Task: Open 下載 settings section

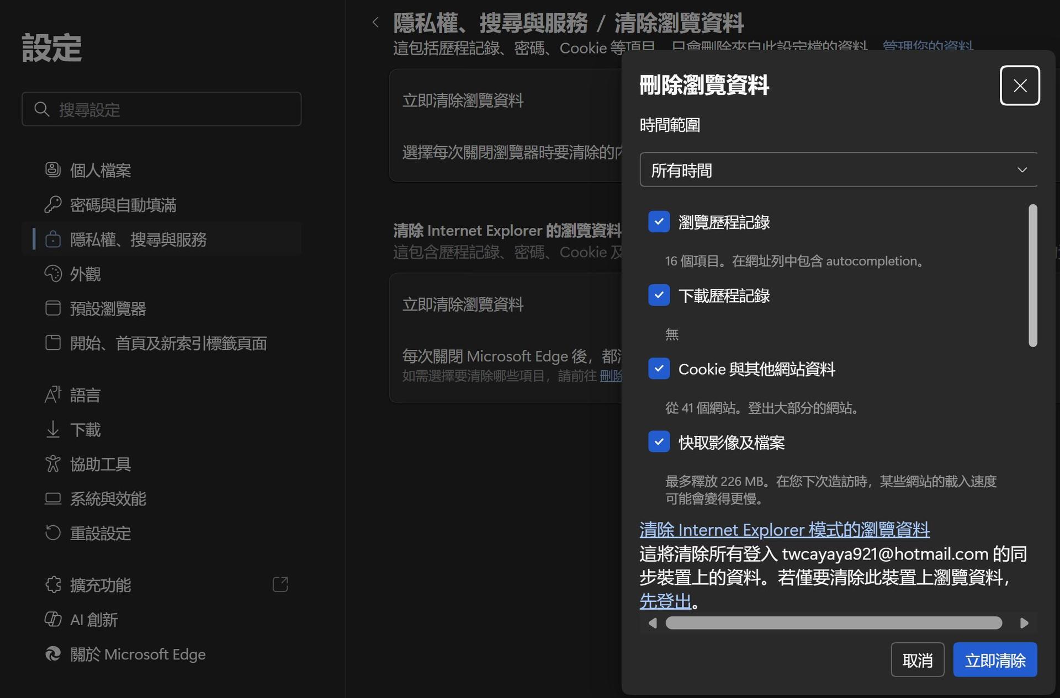Action: (161, 429)
